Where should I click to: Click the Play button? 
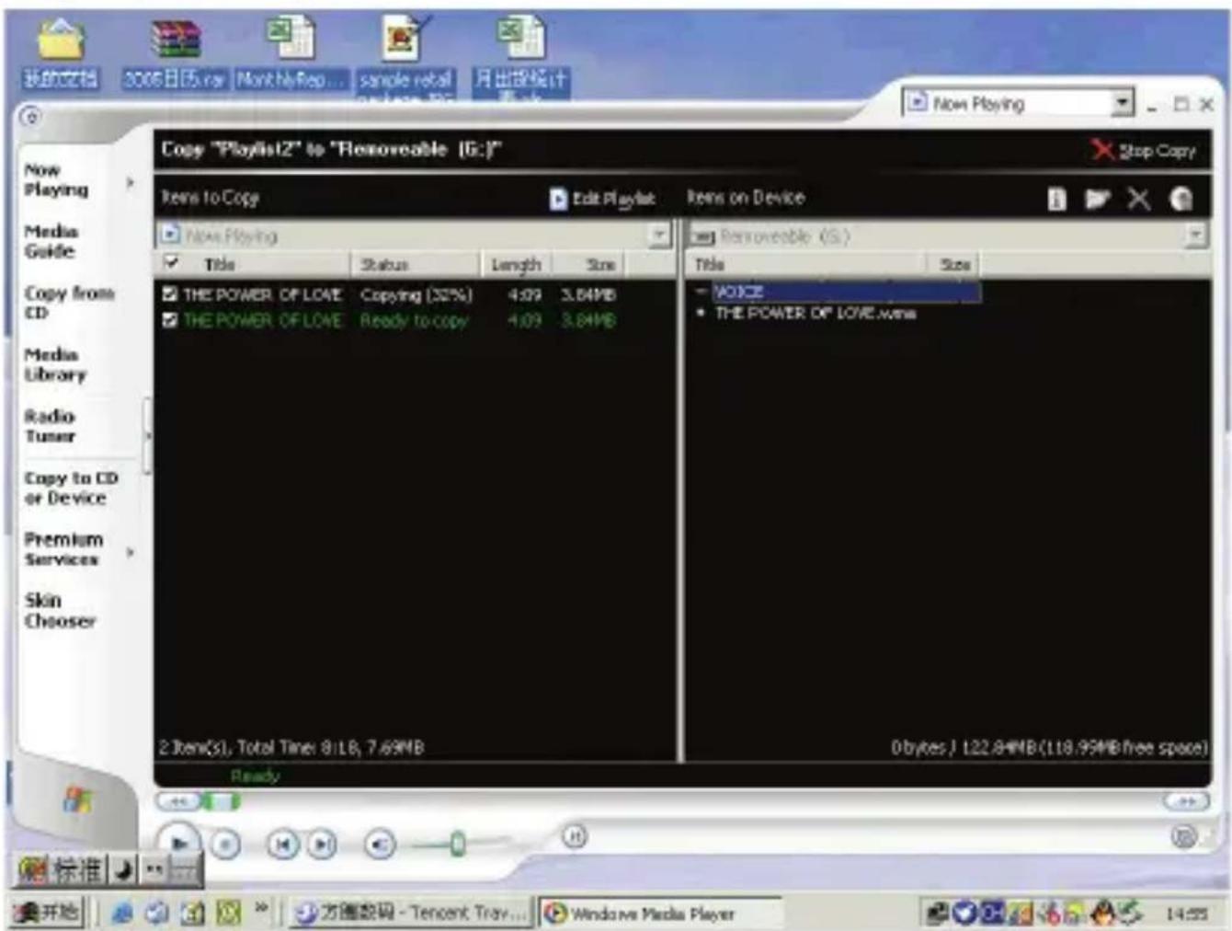[179, 844]
